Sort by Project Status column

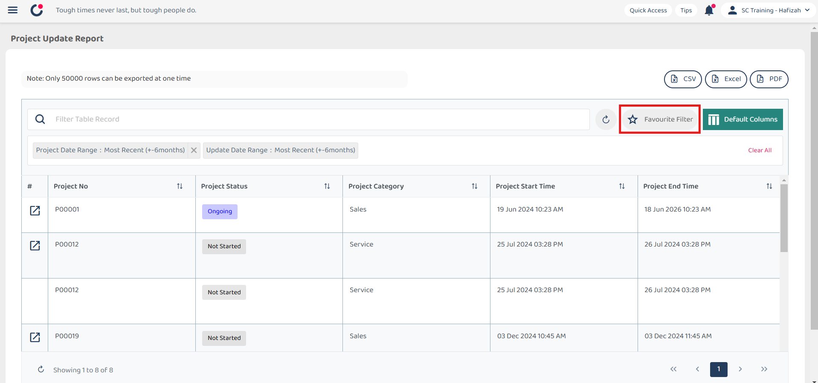pos(327,186)
